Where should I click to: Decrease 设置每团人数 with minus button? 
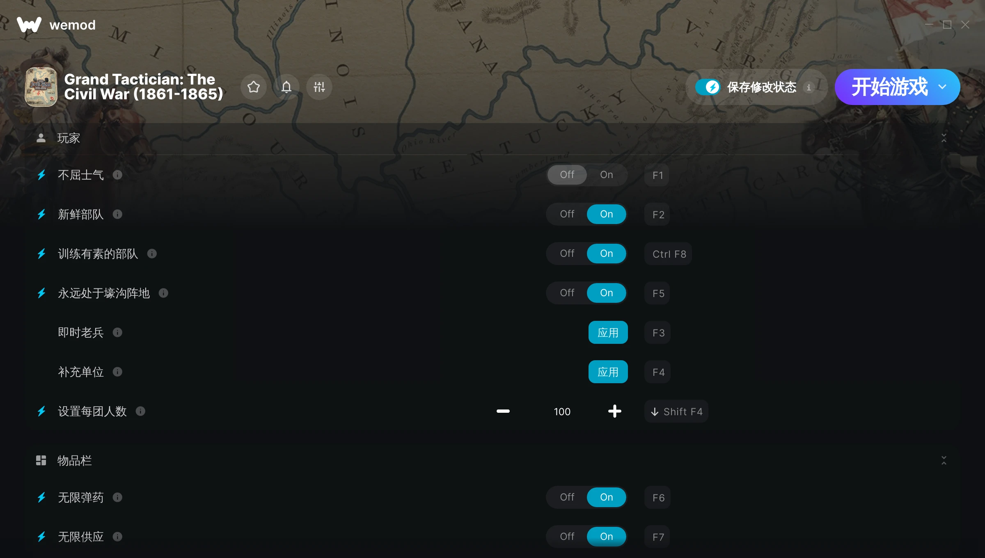[x=503, y=411]
